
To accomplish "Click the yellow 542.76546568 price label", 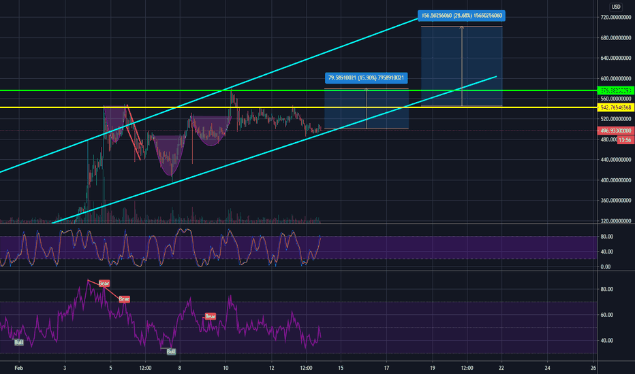I will click(x=615, y=107).
